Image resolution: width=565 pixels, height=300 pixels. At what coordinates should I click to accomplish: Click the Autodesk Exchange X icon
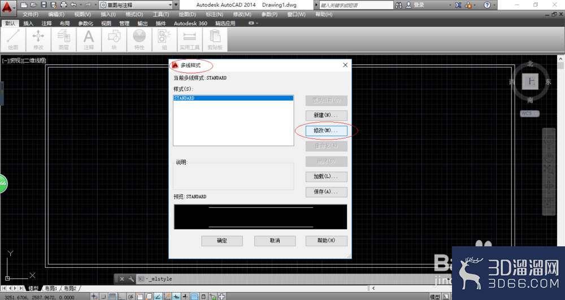point(458,5)
